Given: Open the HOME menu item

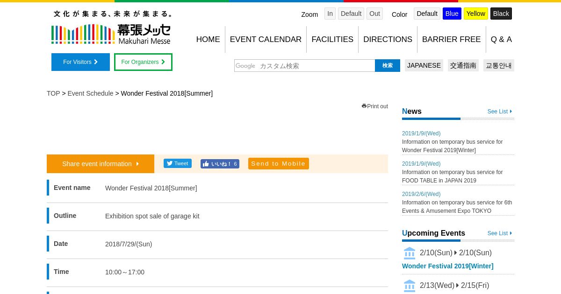Looking at the screenshot, I should pos(208,40).
